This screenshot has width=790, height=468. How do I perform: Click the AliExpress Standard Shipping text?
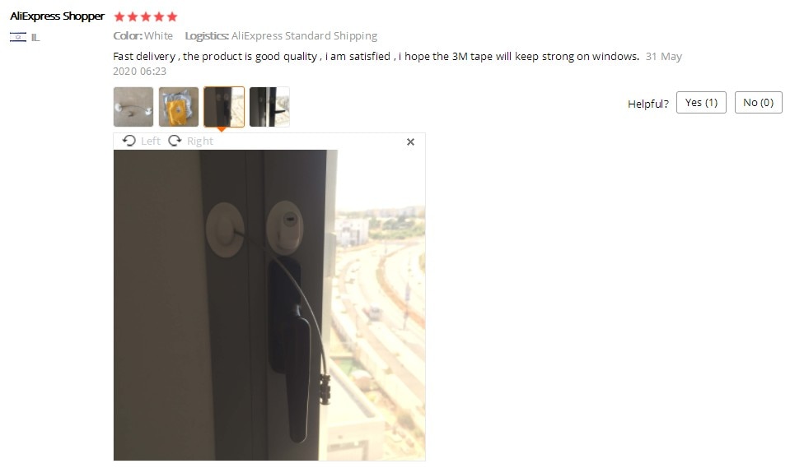(304, 35)
